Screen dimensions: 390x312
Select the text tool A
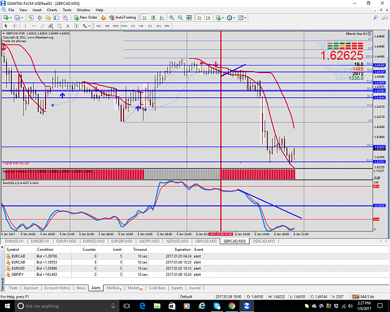(67, 26)
